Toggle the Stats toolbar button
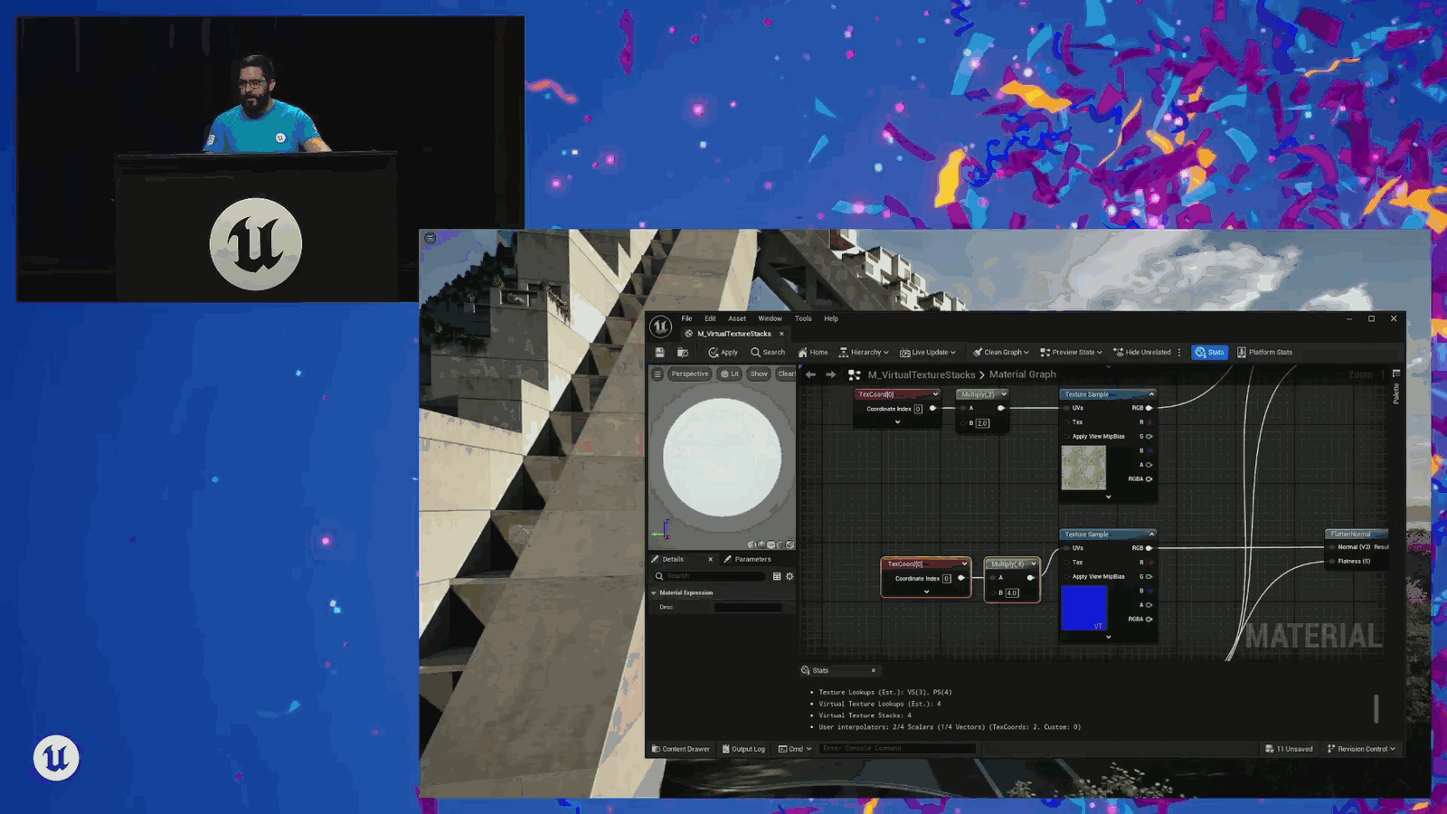Viewport: 1447px width, 814px height. (x=1209, y=353)
